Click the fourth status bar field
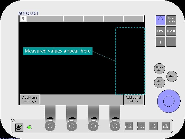Viewport: 185px width, 139px height. tap(113, 19)
